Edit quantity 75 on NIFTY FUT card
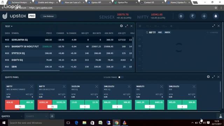 point(52,107)
